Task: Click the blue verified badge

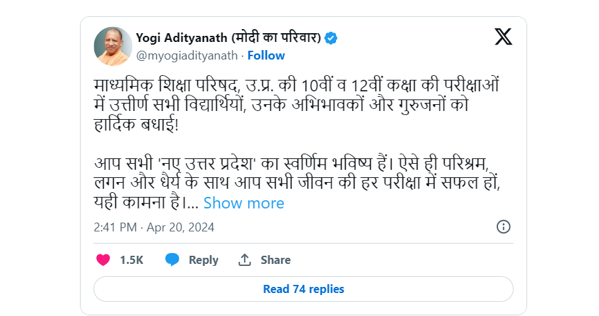Action: coord(331,38)
